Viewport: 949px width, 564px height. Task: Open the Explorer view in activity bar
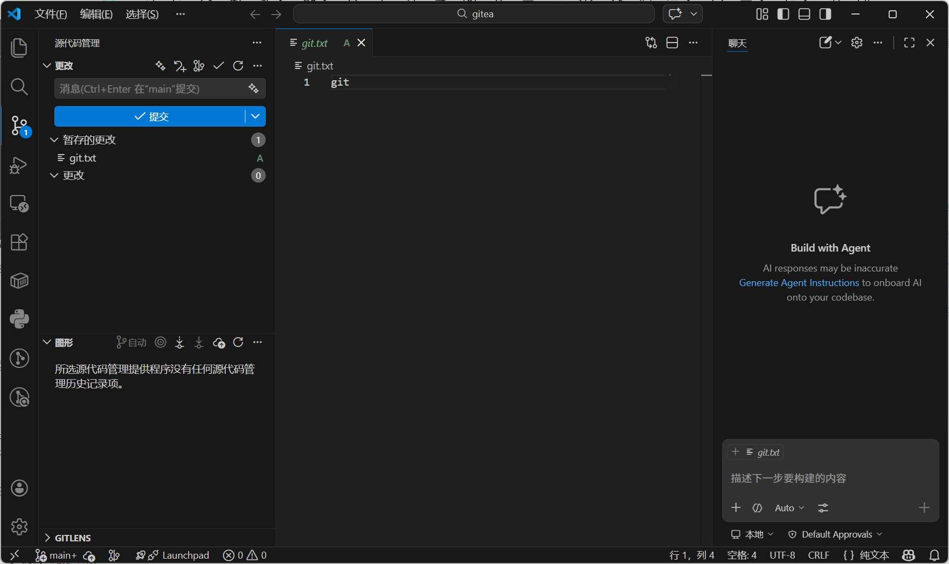[19, 47]
